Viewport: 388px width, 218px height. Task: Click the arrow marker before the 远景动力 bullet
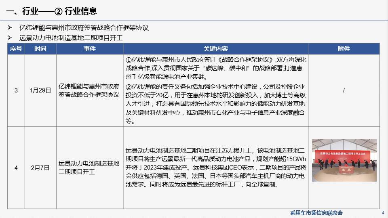pos(10,38)
